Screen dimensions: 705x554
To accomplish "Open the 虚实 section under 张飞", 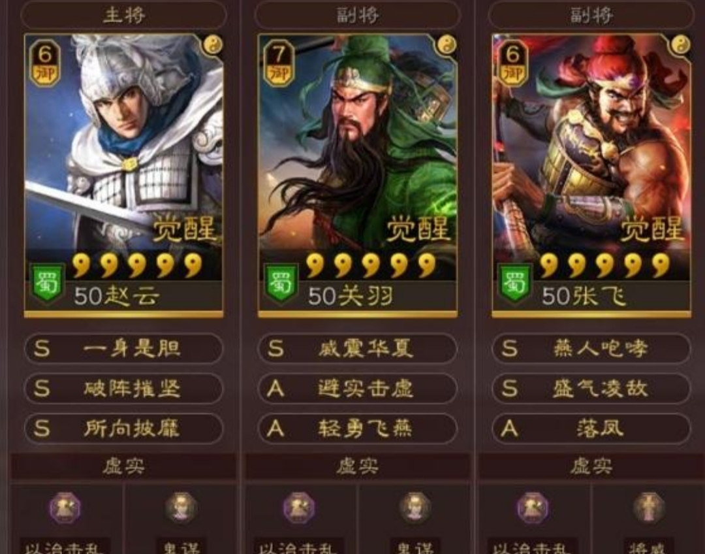I will coord(591,466).
